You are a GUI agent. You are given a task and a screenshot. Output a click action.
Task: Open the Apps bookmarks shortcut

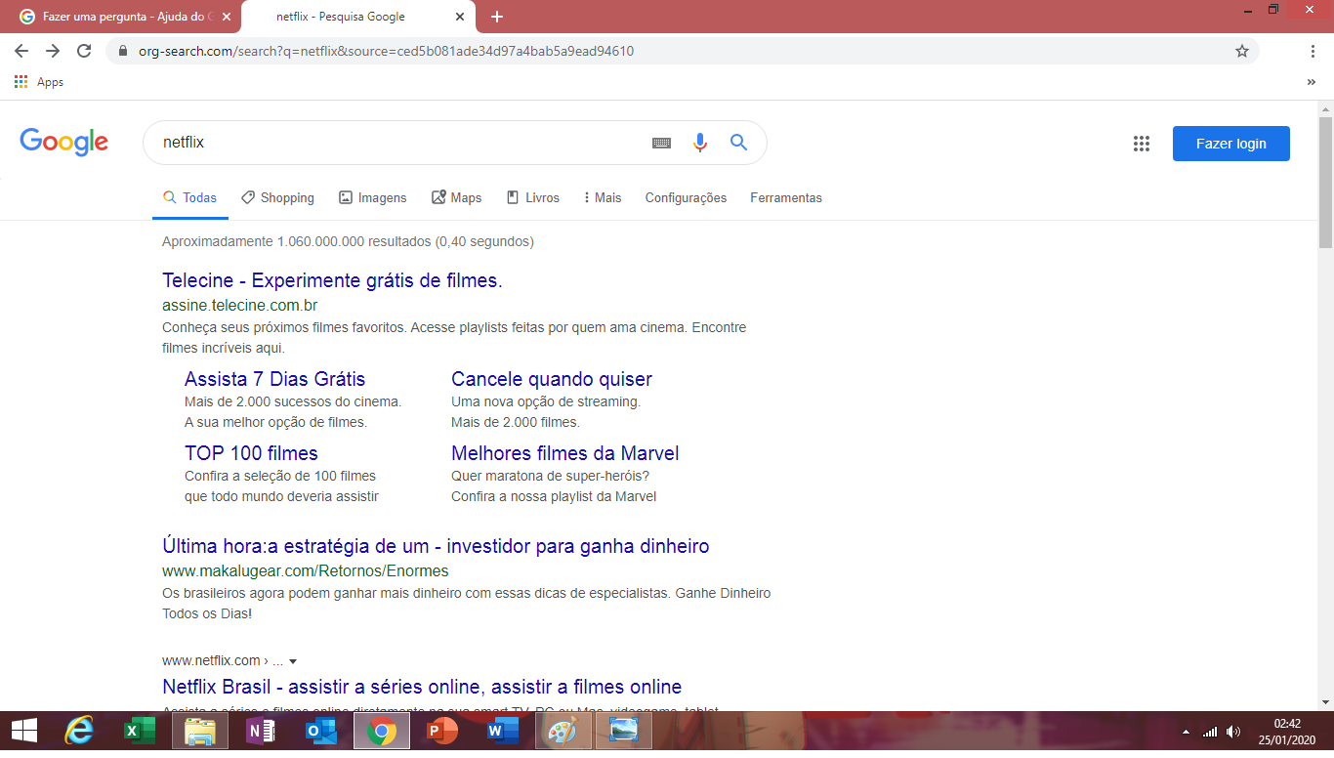click(x=39, y=82)
